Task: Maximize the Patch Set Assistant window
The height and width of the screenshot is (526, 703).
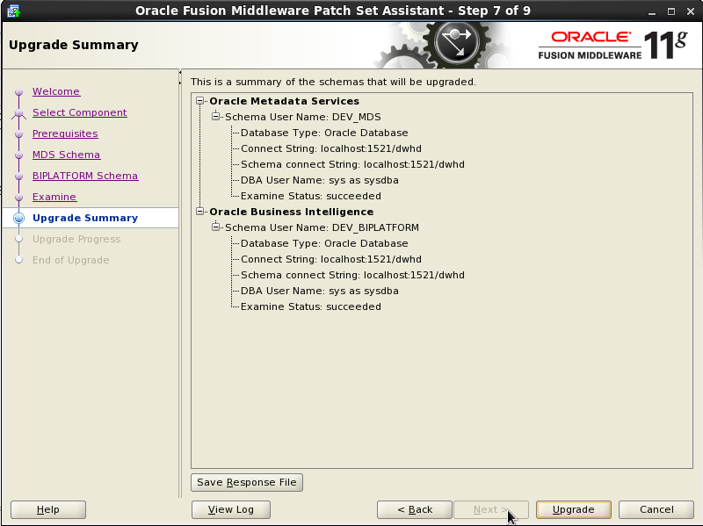Action: coord(671,11)
